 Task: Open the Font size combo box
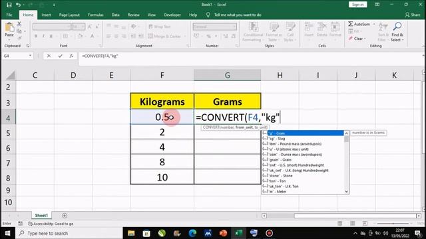(79, 27)
